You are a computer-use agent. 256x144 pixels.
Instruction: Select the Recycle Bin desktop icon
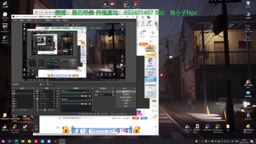tap(248, 4)
